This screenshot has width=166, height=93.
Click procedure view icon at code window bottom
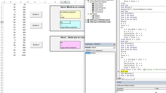pos(118,79)
